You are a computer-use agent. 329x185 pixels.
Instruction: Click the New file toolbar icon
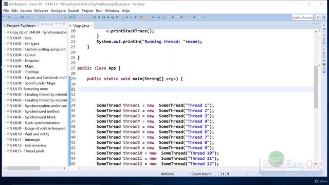click(x=5, y=17)
